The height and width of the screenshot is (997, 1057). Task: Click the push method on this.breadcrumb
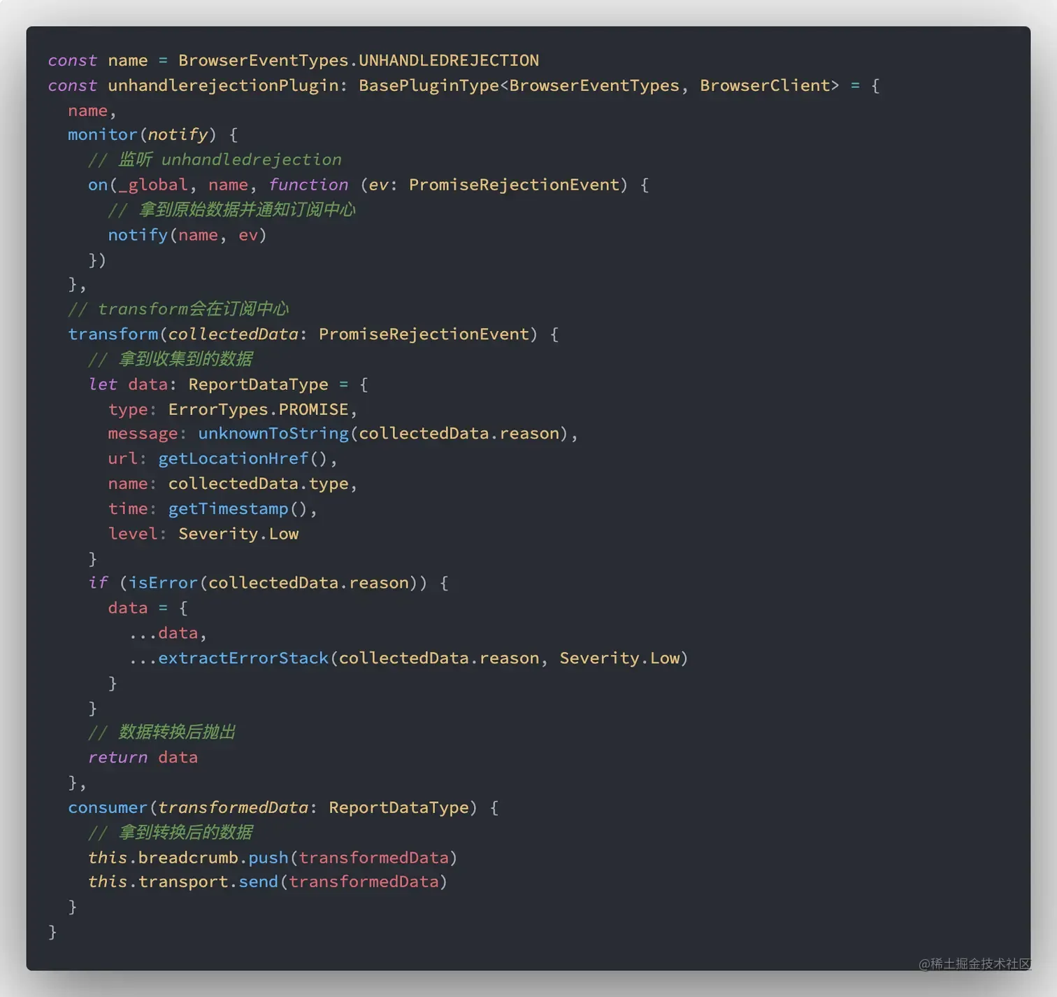(x=268, y=858)
